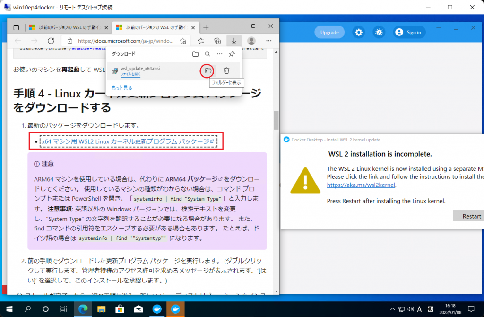Select the wsl_update_x64.msi file name

140,68
